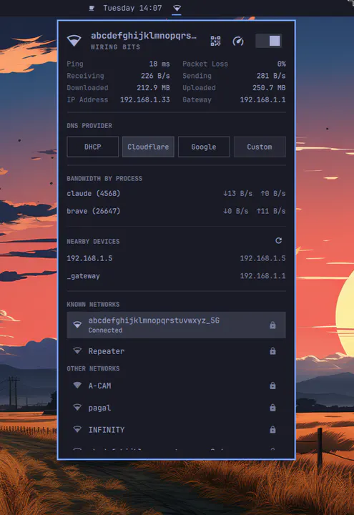Click the Wi-Fi signal icon beside A-CAM
The height and width of the screenshot is (515, 354).
[77, 386]
